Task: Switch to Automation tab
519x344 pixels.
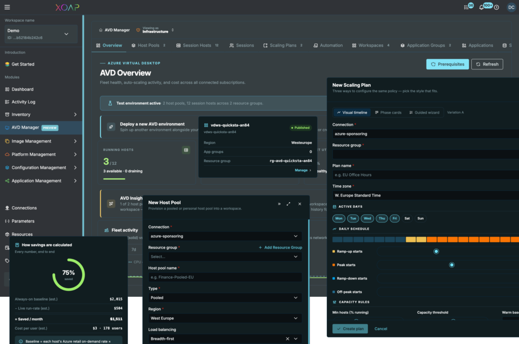Action: 328,45
